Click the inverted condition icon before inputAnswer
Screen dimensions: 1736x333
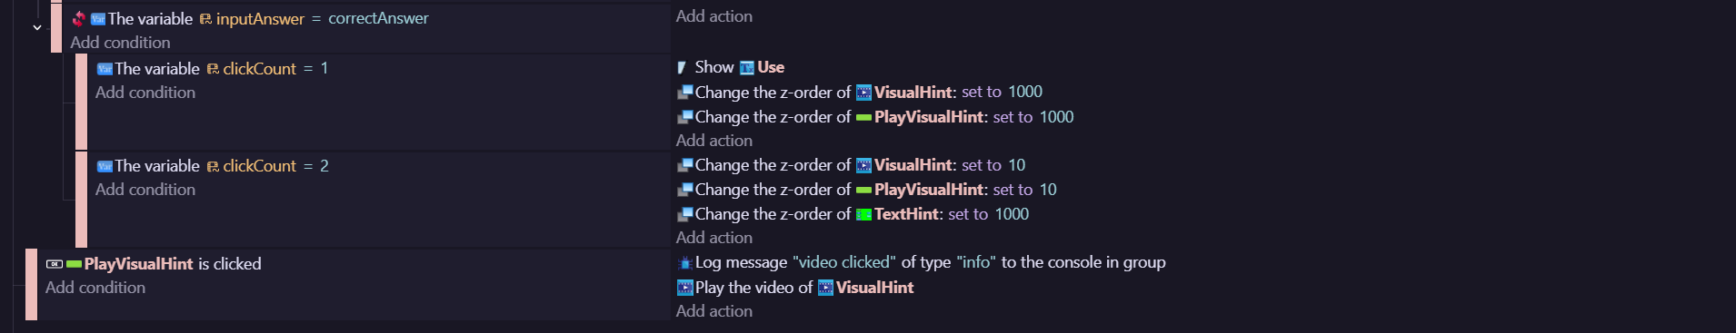(79, 18)
